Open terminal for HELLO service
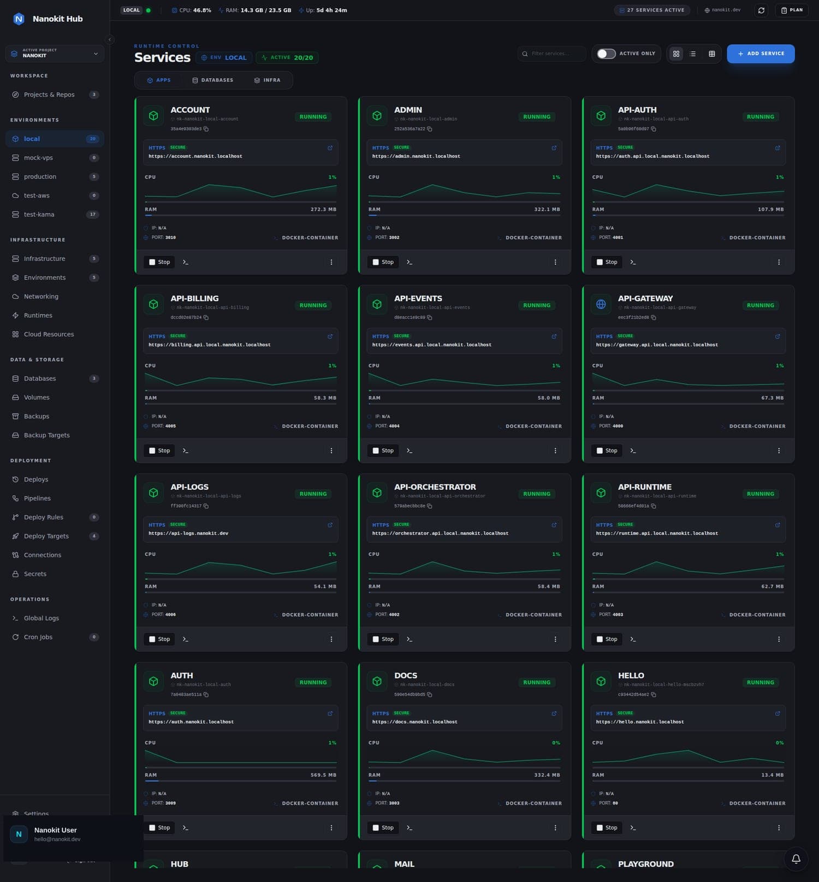Image resolution: width=819 pixels, height=882 pixels. pyautogui.click(x=633, y=828)
